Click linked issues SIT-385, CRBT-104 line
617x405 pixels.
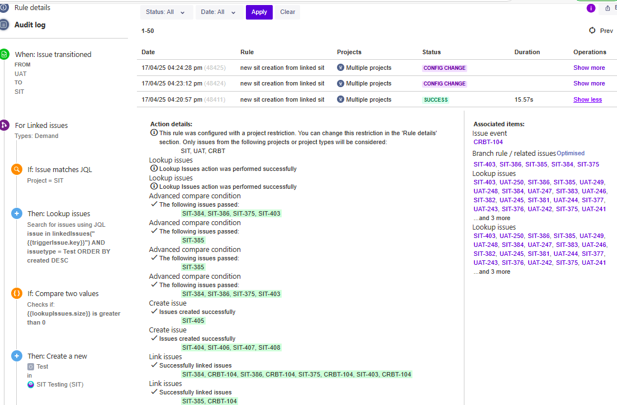click(x=210, y=401)
